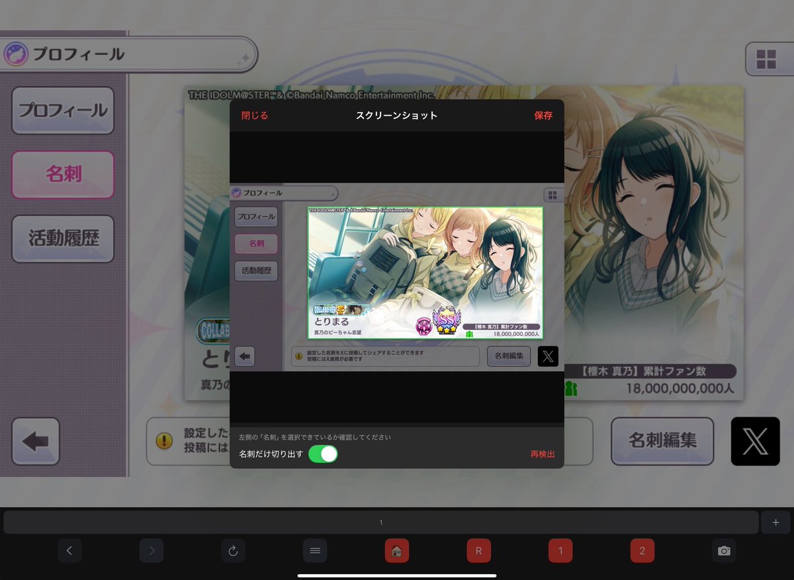Re-detect the card with 再検出

pyautogui.click(x=543, y=454)
